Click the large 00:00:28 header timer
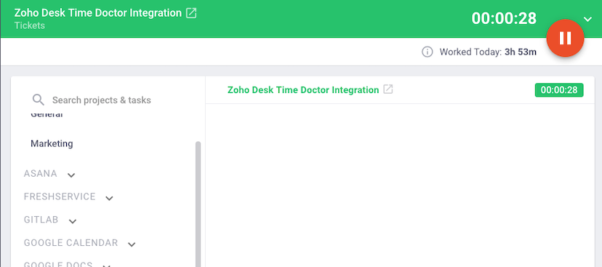Viewport: 602px width, 267px height. [x=504, y=18]
